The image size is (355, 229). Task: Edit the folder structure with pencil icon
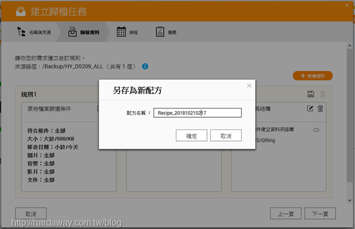pos(310,108)
